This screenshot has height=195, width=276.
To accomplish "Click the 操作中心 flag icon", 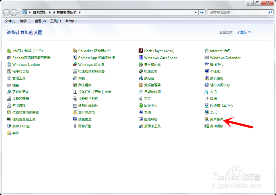I will coord(207,64).
